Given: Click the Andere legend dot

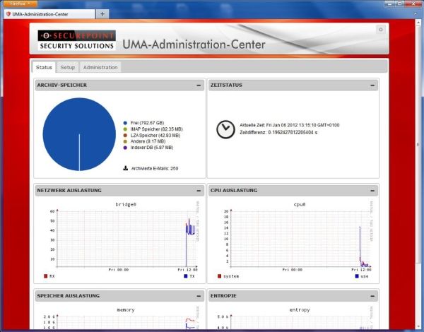Looking at the screenshot, I should 125,141.
